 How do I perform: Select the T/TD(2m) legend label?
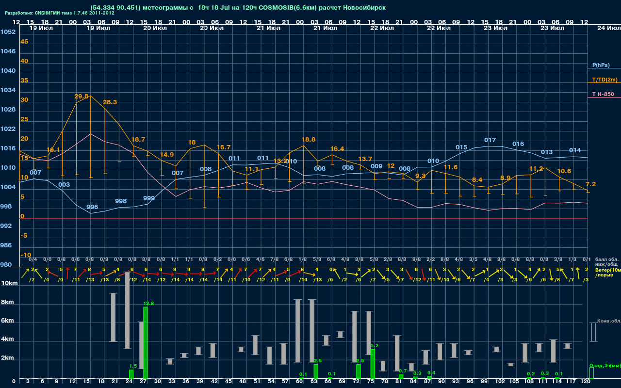click(605, 80)
